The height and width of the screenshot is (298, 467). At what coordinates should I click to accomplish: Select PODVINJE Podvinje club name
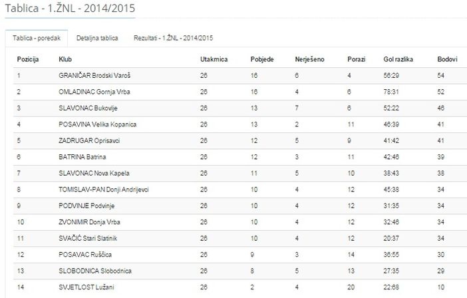pyautogui.click(x=86, y=206)
